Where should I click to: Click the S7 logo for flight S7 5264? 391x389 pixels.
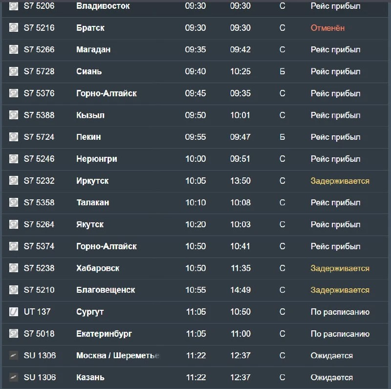14,224
